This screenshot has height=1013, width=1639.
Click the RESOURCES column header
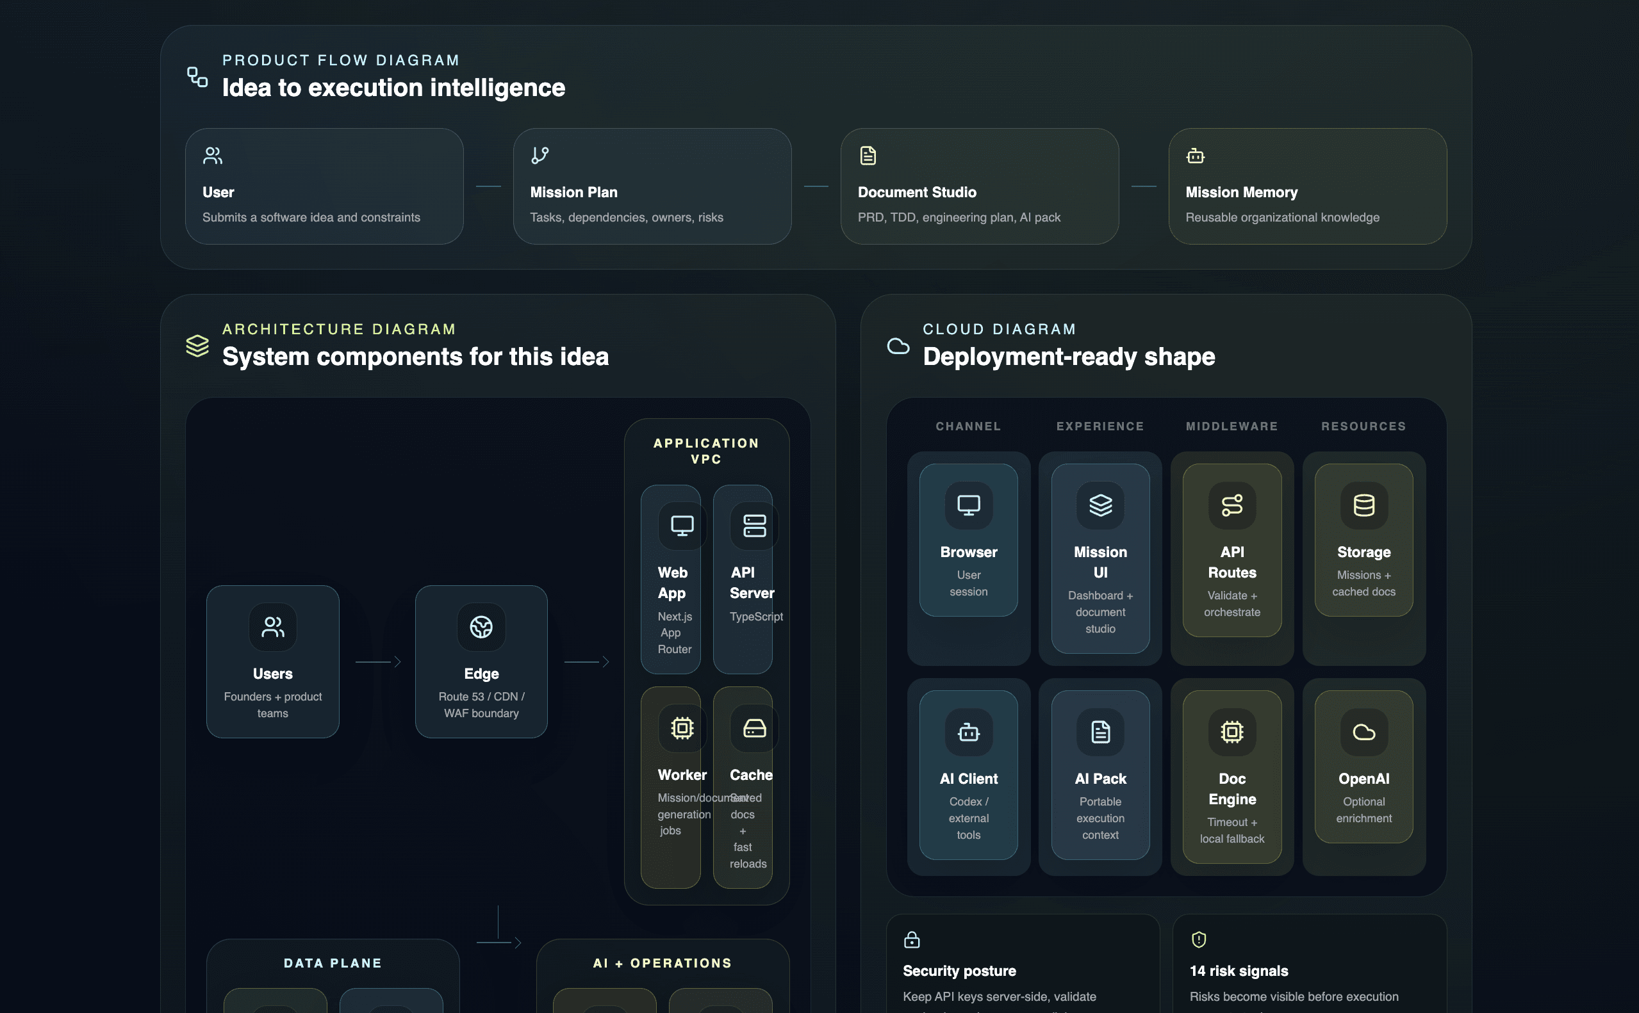tap(1364, 426)
